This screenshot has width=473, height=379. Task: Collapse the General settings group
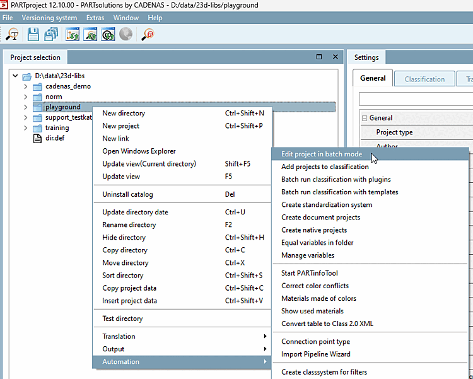(x=365, y=118)
